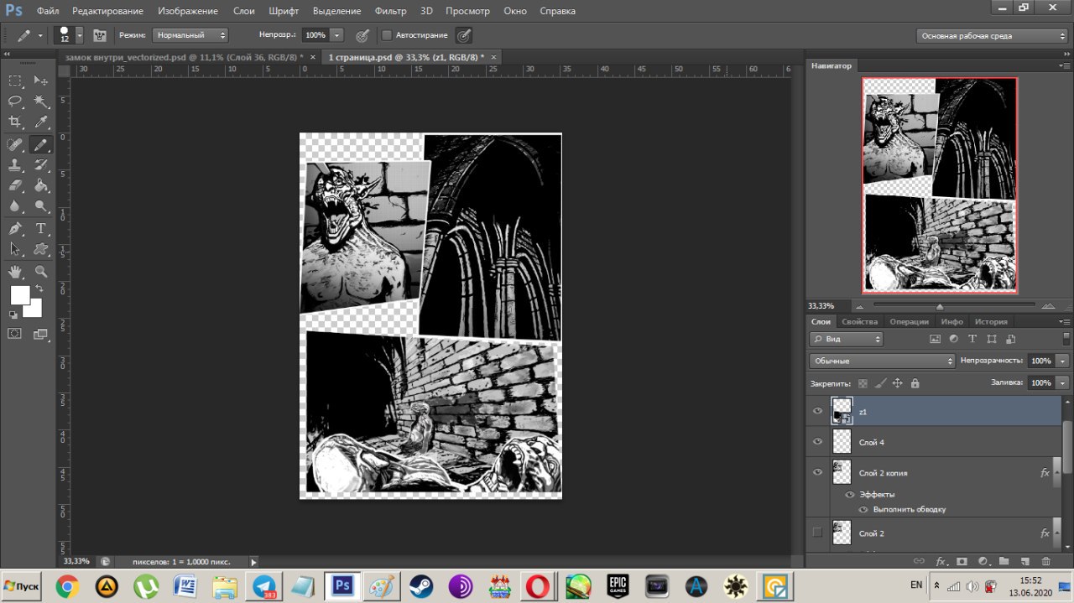The image size is (1074, 603).
Task: Select the Clone Stamp tool
Action: click(x=15, y=165)
